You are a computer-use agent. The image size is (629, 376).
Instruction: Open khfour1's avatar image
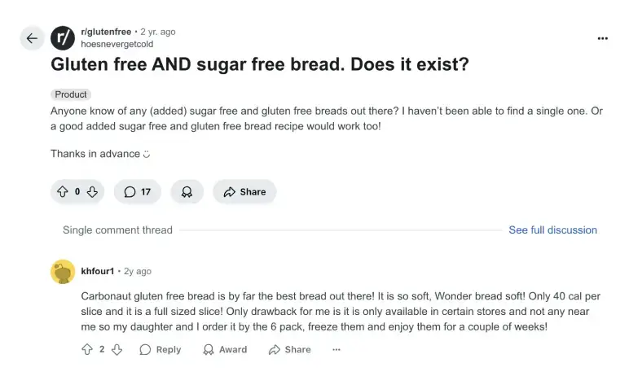click(x=63, y=271)
